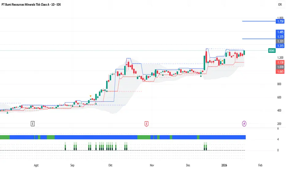286x169 pixels.
Task: Click the indicator pane axis value 4
Action: (x=278, y=140)
